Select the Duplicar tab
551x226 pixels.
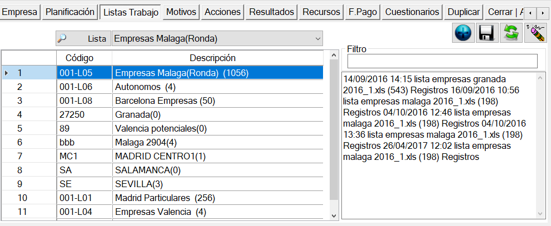(x=464, y=12)
